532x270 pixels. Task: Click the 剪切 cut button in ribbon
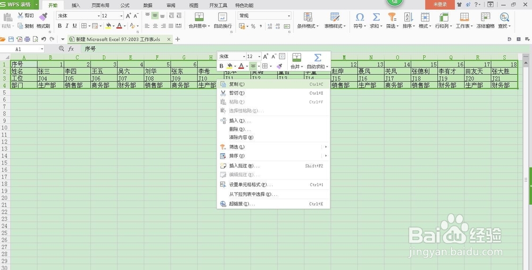pos(26,15)
